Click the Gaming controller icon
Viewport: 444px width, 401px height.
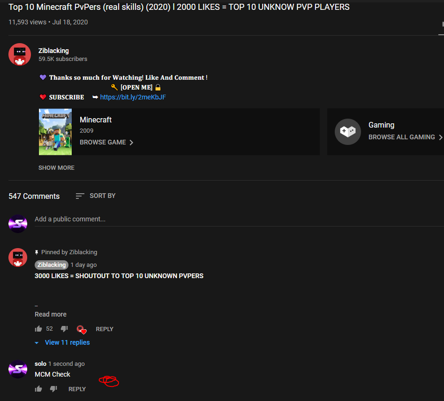point(348,132)
